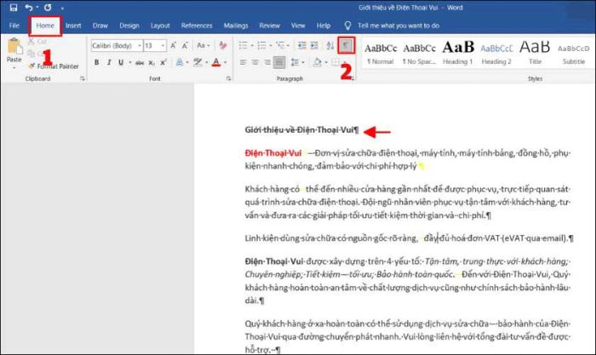This screenshot has height=355, width=596.
Task: Click the Format Painter button
Action: click(x=54, y=66)
